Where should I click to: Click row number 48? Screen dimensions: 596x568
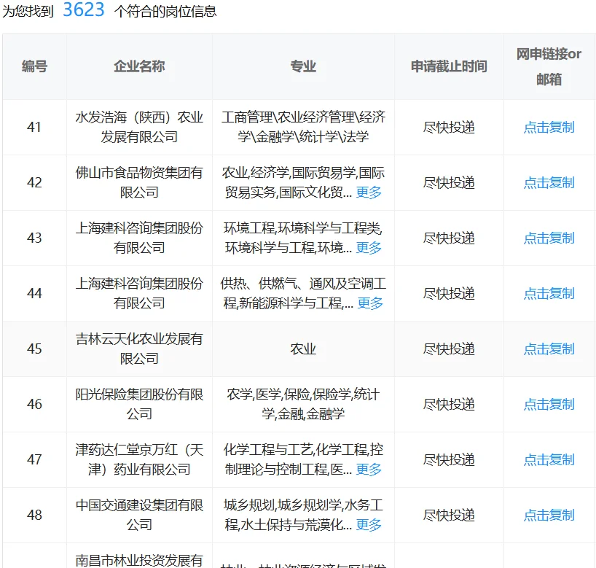tap(34, 515)
